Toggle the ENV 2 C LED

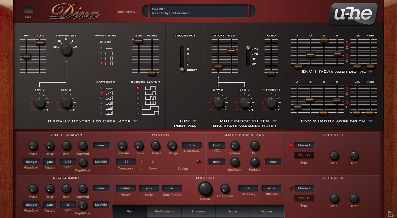tap(347, 103)
